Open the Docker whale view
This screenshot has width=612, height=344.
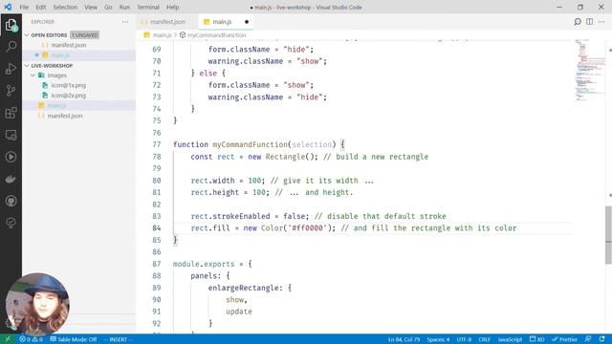(11, 179)
